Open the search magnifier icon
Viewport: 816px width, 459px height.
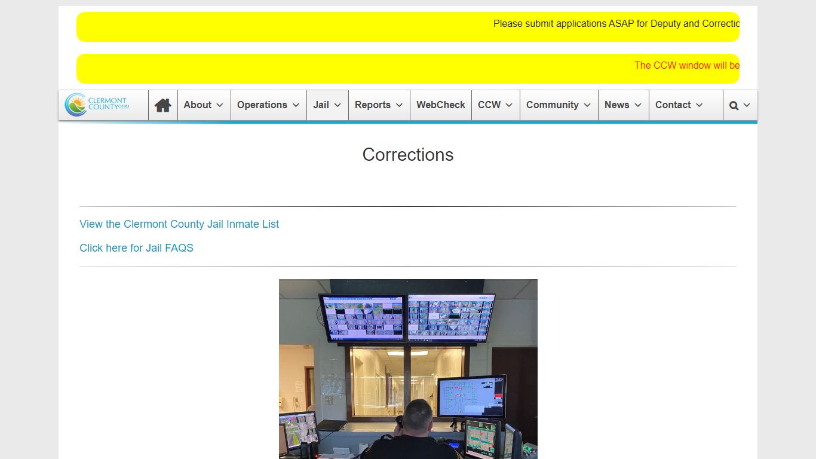coord(734,105)
